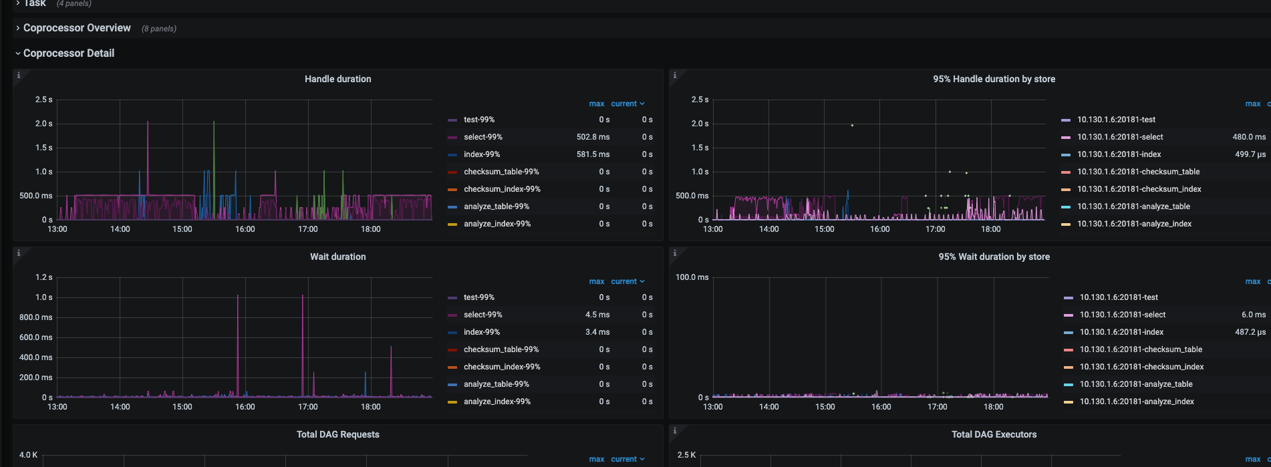This screenshot has height=467, width=1271.
Task: Expand the Coprocessor Overview row
Action: [77, 28]
